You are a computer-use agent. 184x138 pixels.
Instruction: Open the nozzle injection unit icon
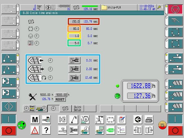click(x=62, y=130)
